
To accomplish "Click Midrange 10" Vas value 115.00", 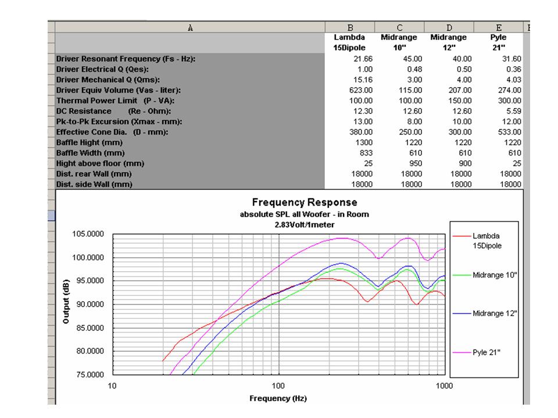I will (410, 91).
